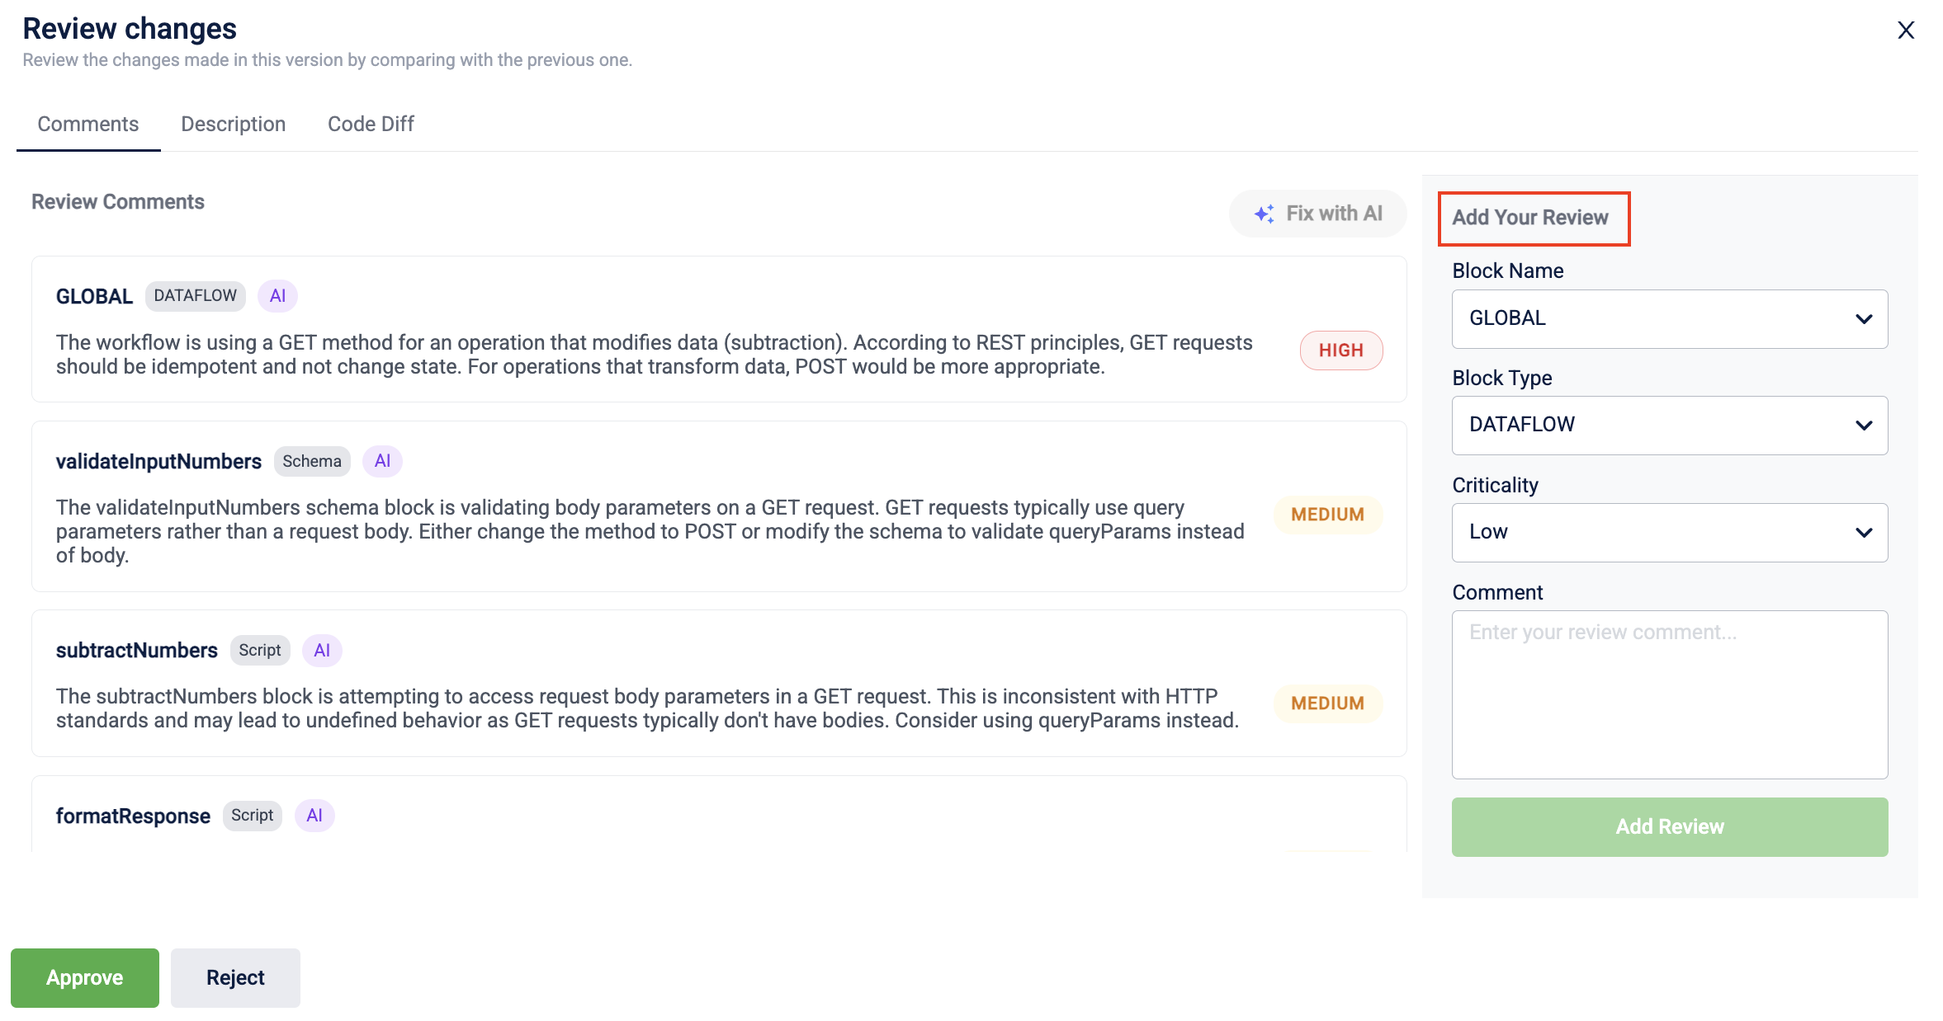The image size is (1943, 1021).
Task: Click AI badge on subtractNumbers comment
Action: tap(322, 651)
